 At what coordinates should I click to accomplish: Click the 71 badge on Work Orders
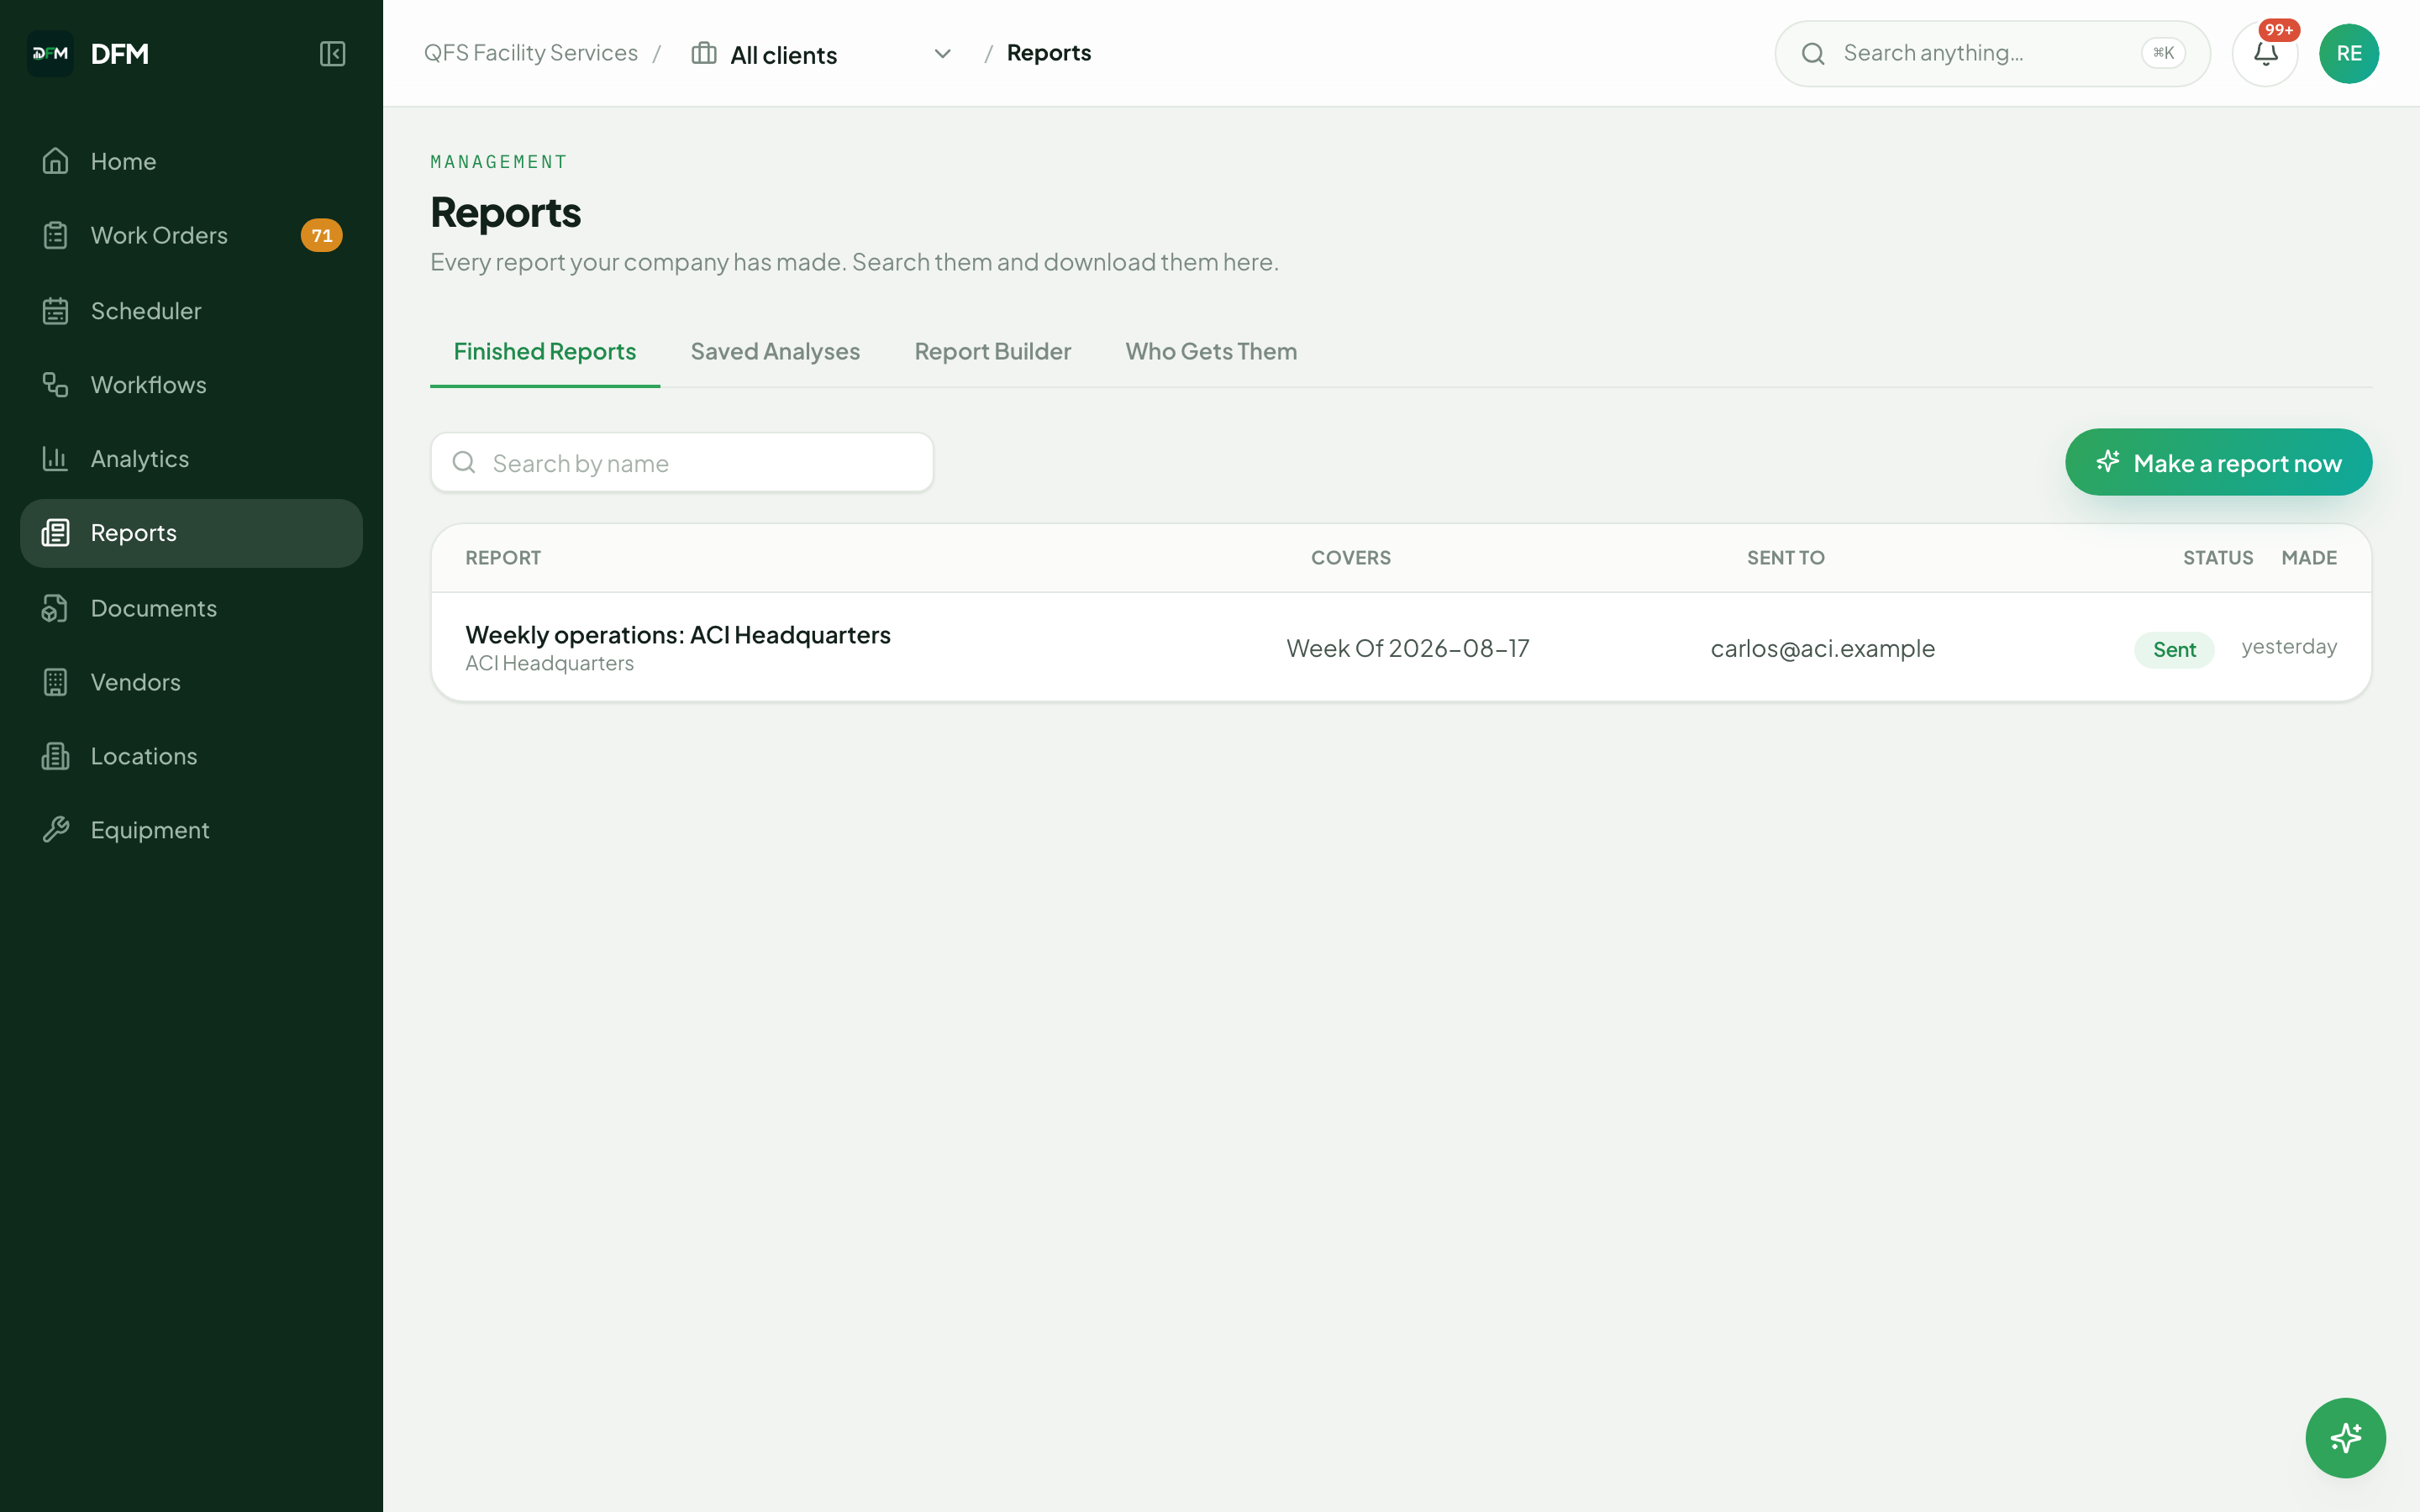(322, 236)
